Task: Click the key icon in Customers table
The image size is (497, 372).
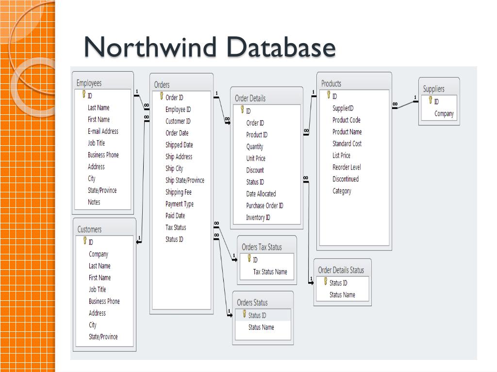Action: (85, 241)
